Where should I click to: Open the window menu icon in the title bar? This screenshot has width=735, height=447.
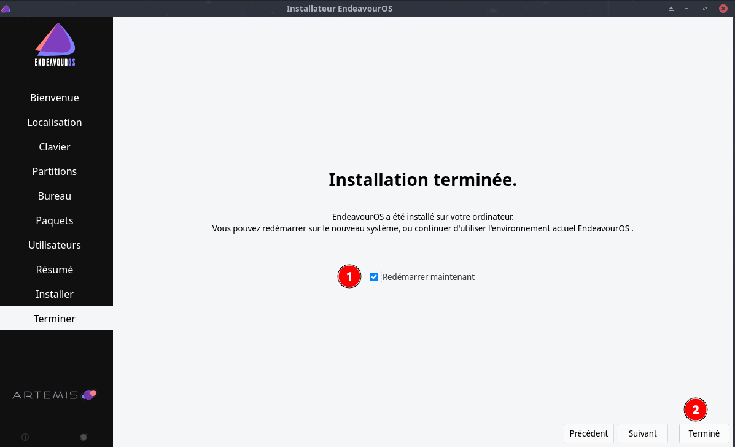click(x=6, y=9)
